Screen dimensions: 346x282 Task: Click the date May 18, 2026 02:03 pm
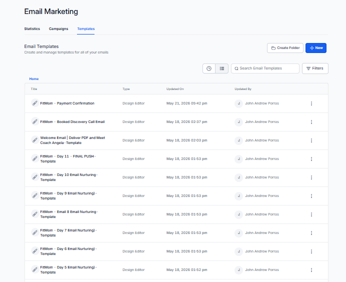point(187,140)
